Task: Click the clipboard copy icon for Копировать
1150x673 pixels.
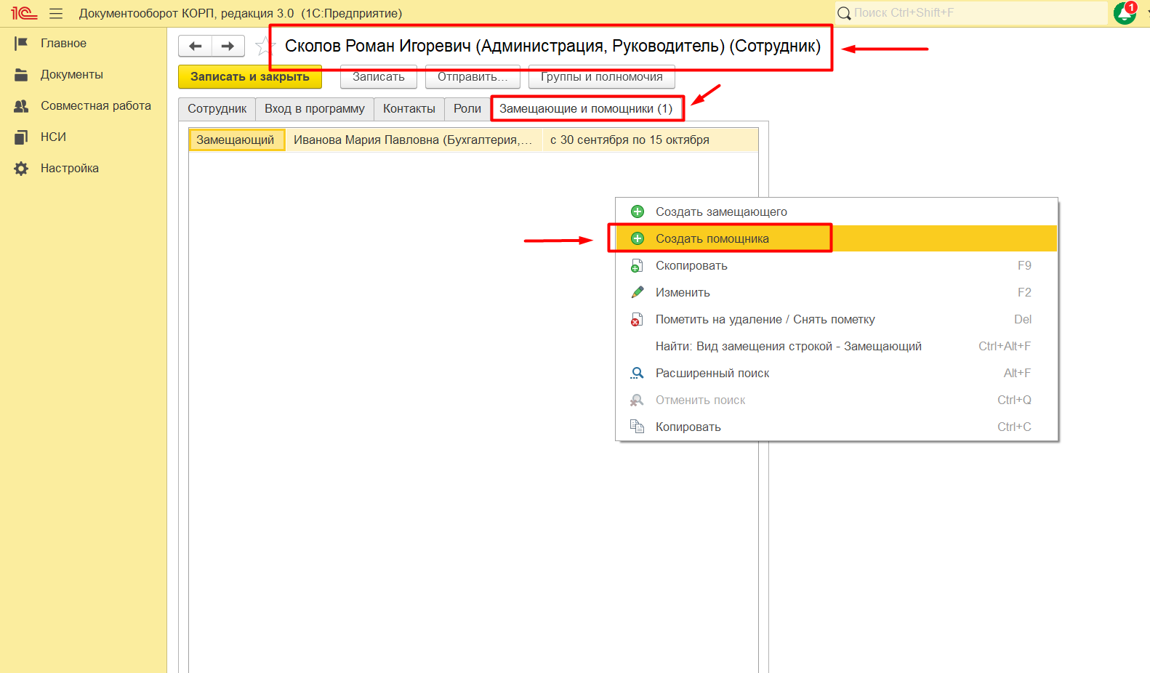Action: pos(638,427)
